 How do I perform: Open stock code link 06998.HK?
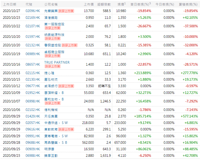click(x=33, y=101)
